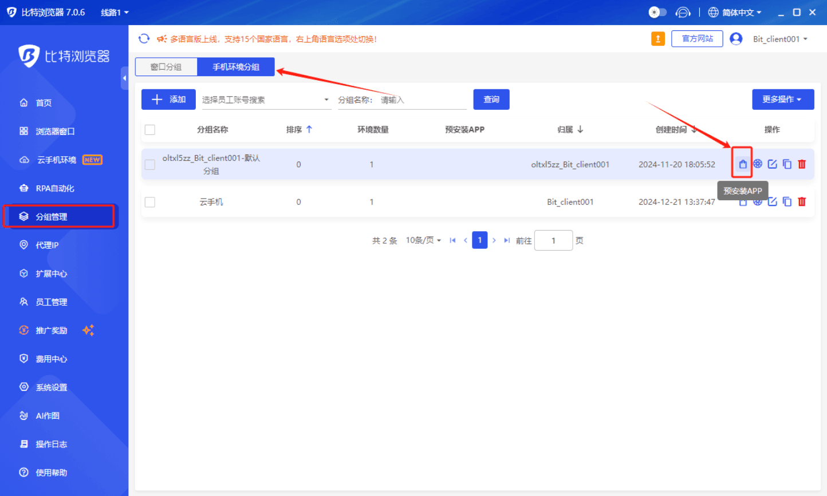The width and height of the screenshot is (827, 496).
Task: Switch to the 窗口分组 tab
Action: click(166, 67)
